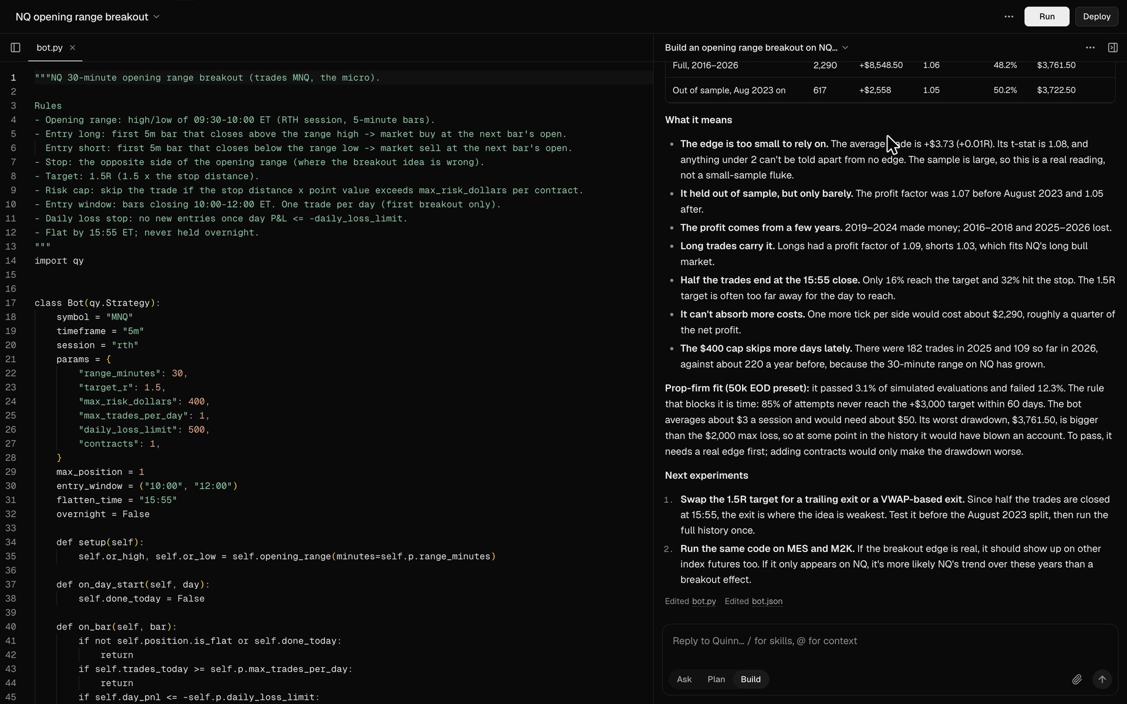1127x704 pixels.
Task: Click the "max_risk_dollars": 400 line
Action: point(144,402)
